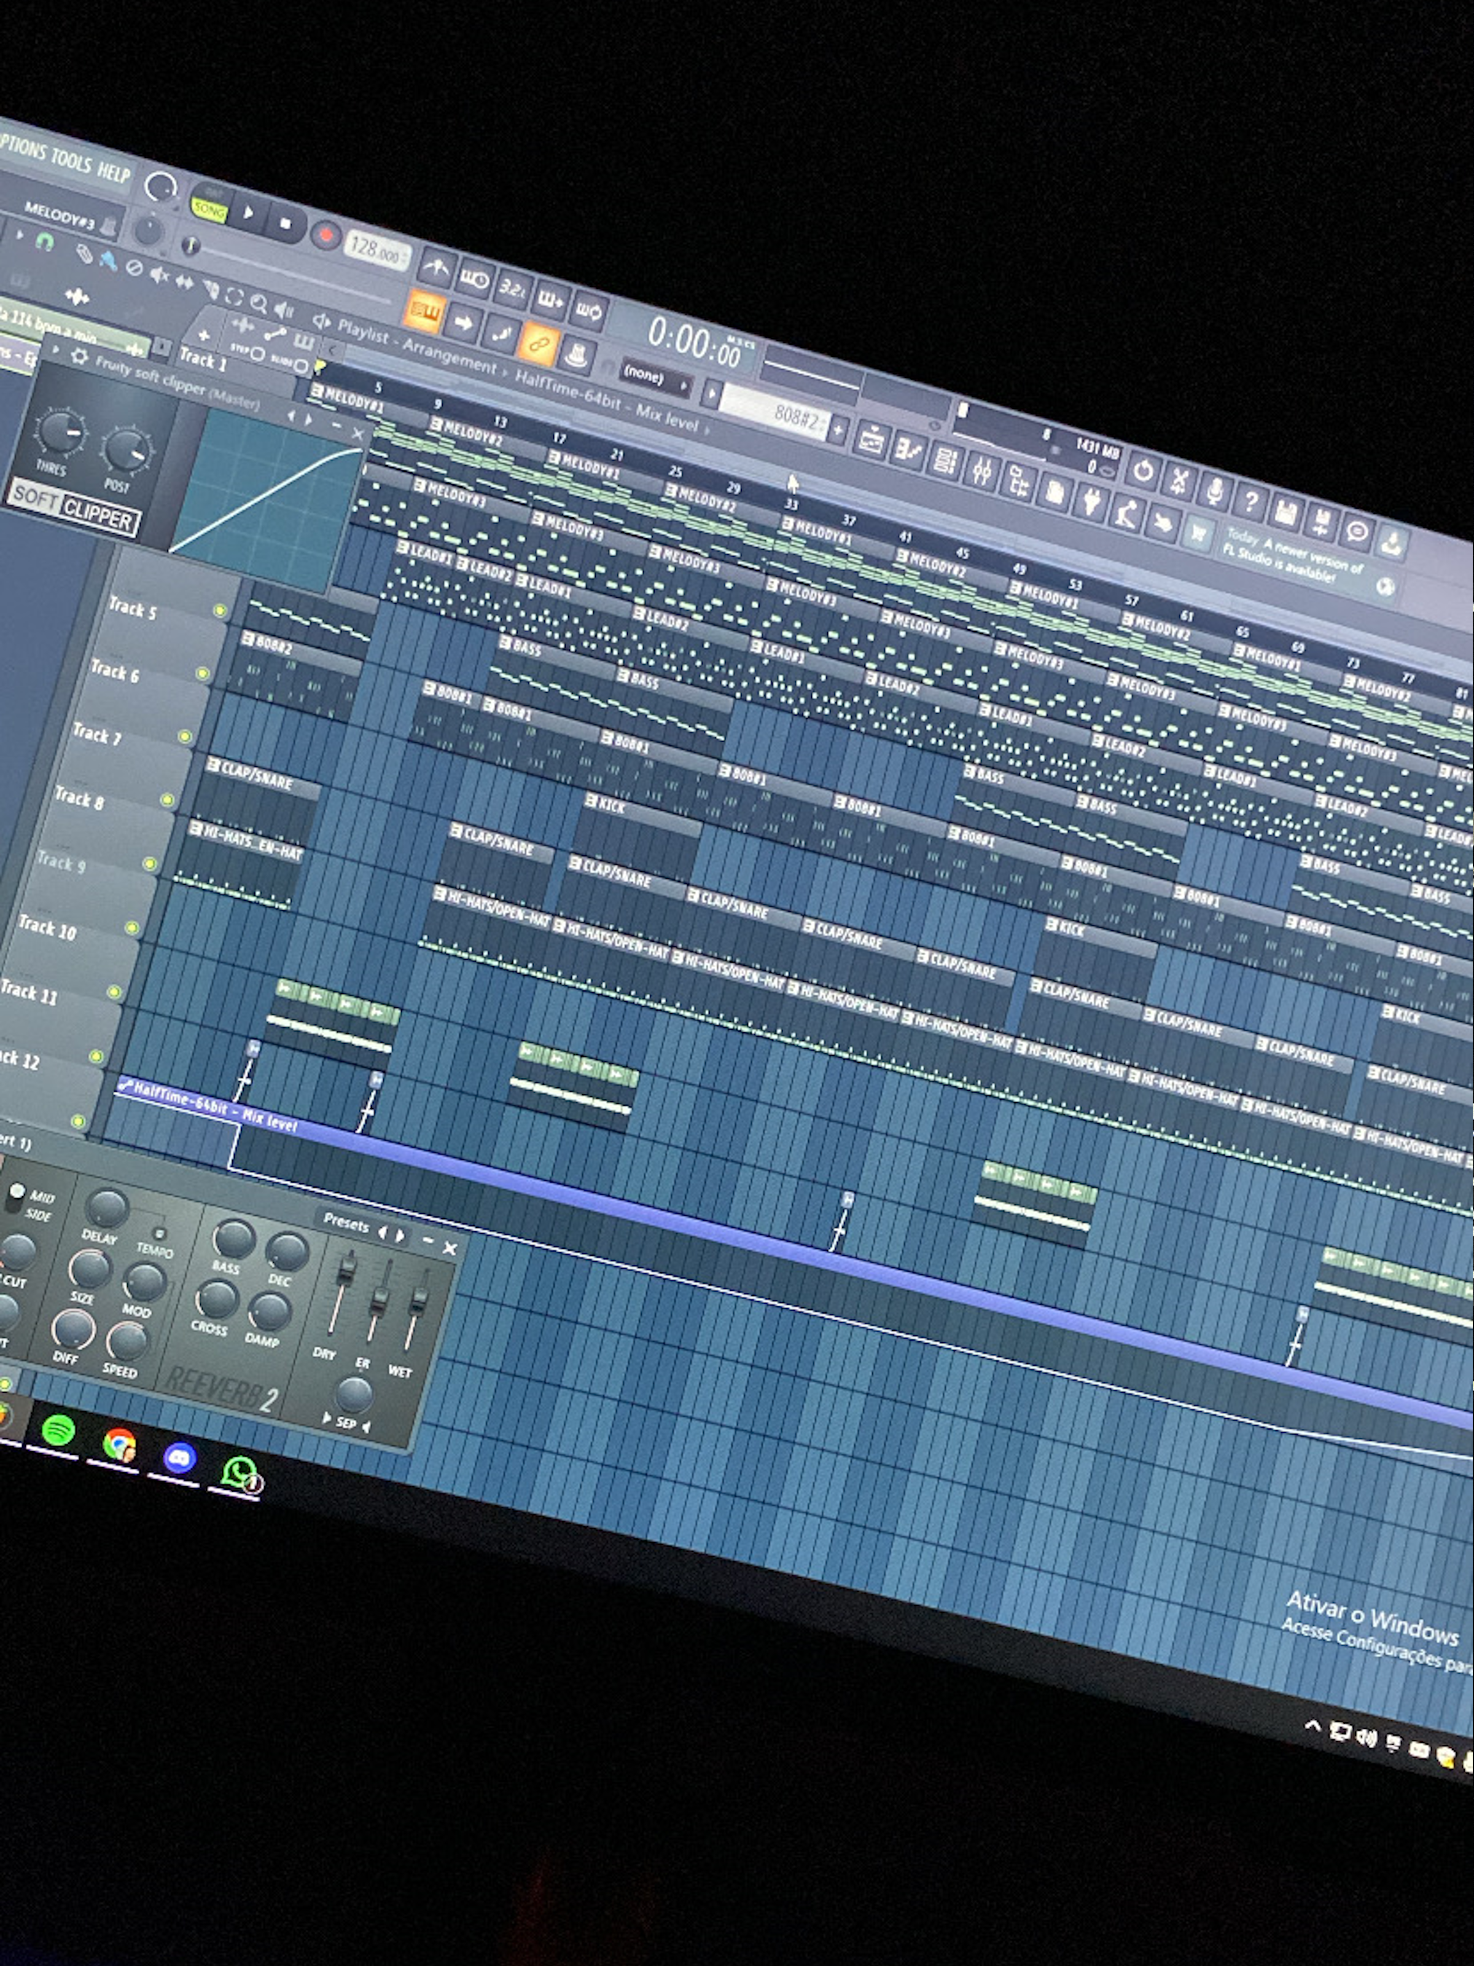This screenshot has height=1966, width=1474.
Task: Open the (none) snap dropdown
Action: [x=656, y=378]
